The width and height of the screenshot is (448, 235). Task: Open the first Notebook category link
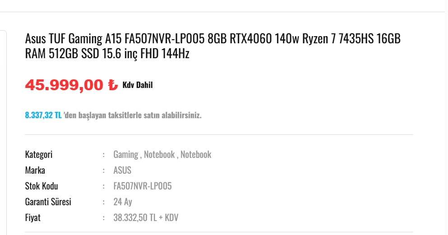tap(159, 154)
